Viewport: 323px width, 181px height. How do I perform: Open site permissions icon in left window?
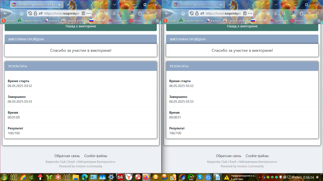point(41,13)
